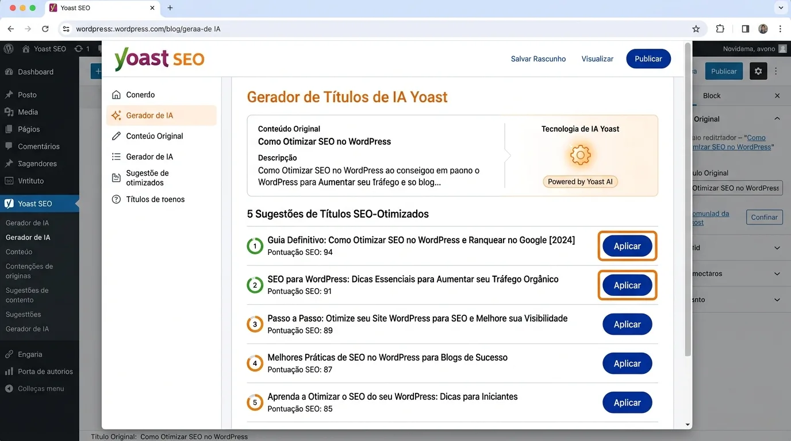
Task: Open Sugestões de contento submenu item
Action: pyautogui.click(x=27, y=295)
